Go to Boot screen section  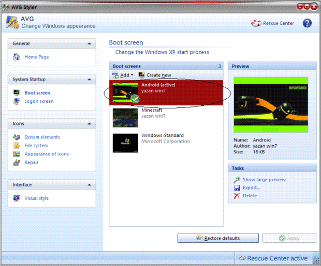coord(37,93)
